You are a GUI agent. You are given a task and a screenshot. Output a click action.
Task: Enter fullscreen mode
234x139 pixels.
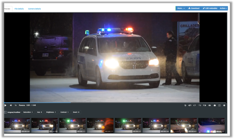click(219, 105)
